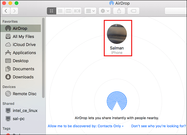This screenshot has width=187, height=135.
Task: Open the item arrangement dropdown
Action: 90,11
